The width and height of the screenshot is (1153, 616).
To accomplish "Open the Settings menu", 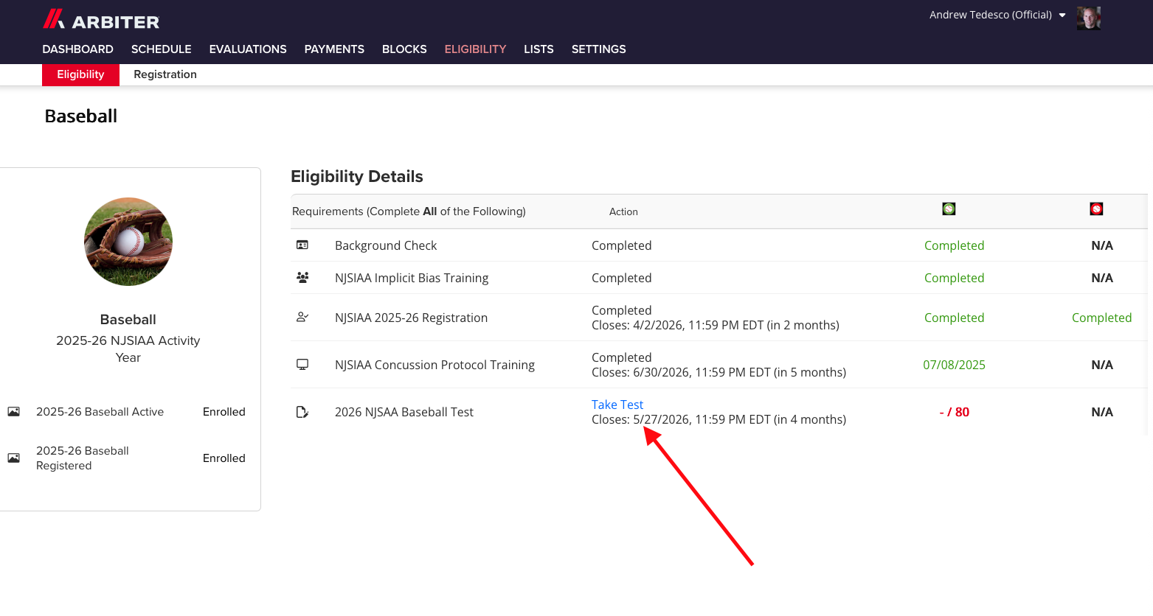I will tap(598, 49).
